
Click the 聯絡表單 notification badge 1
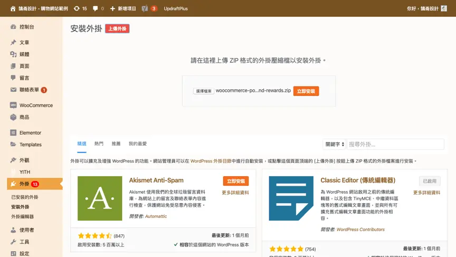(44, 90)
